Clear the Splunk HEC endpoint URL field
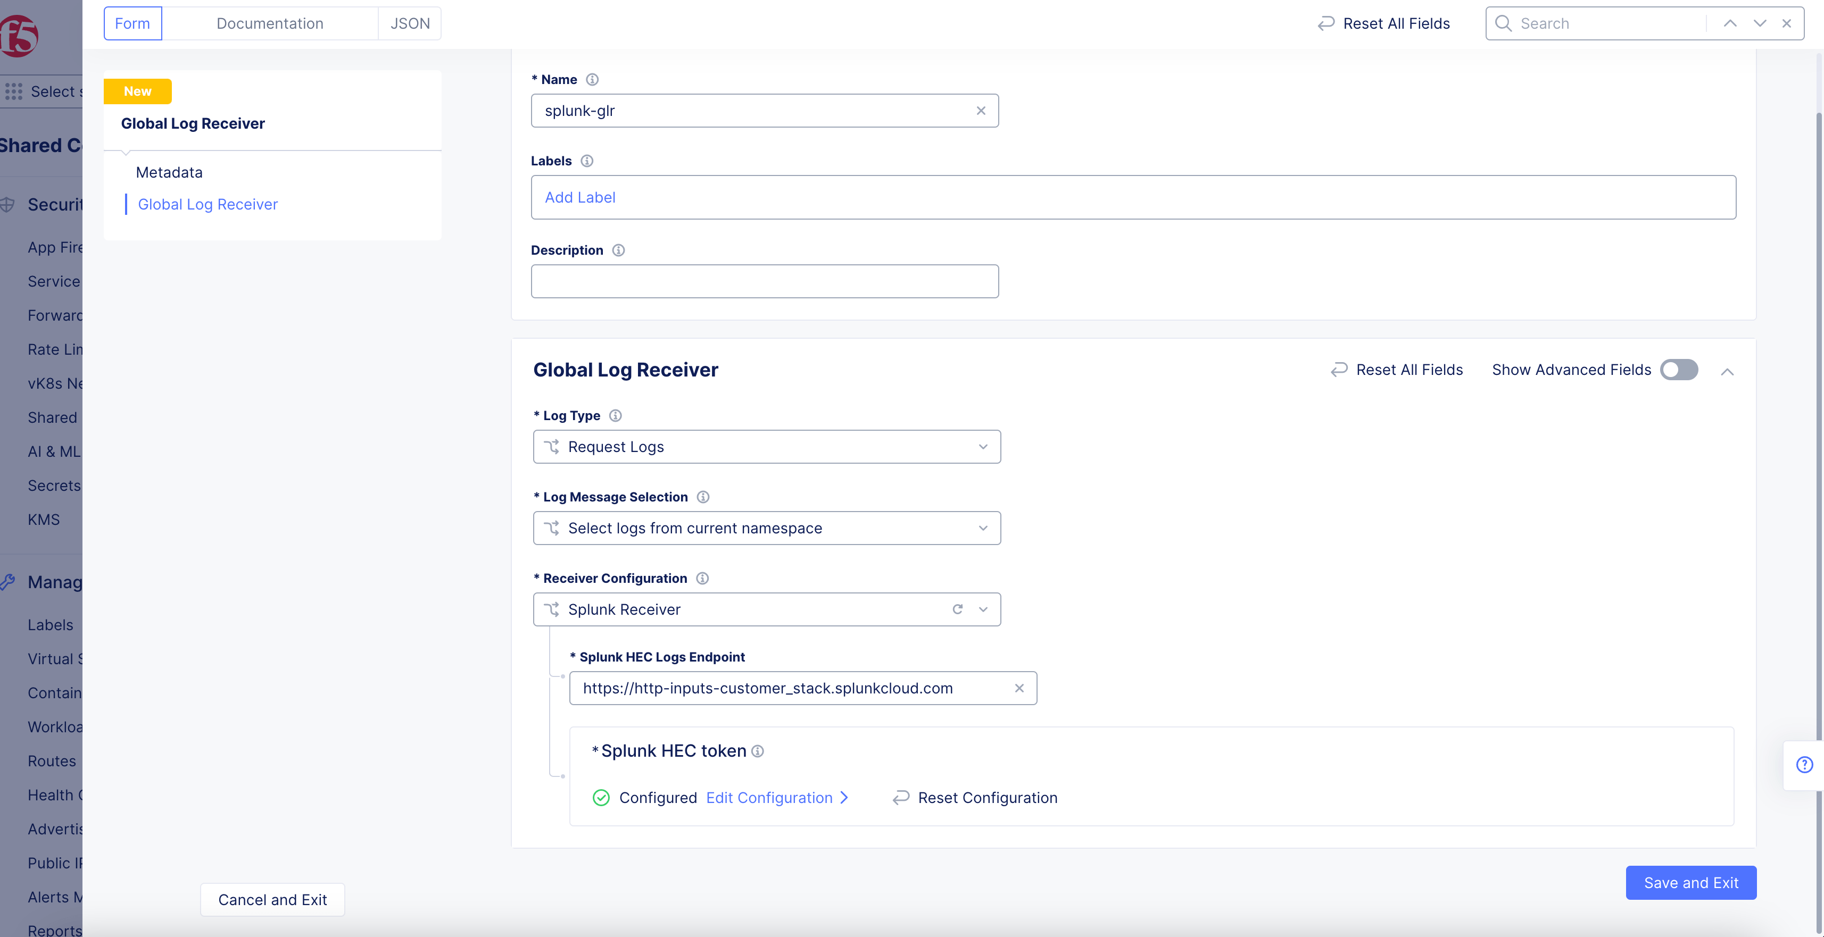The width and height of the screenshot is (1824, 937). tap(1019, 688)
